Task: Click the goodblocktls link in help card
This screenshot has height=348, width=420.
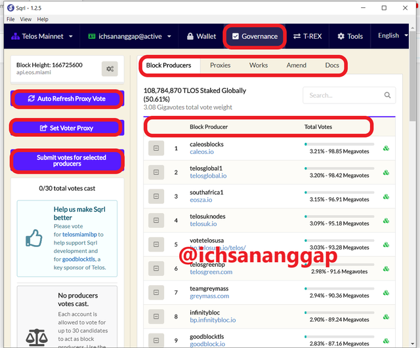Action: [x=79, y=260]
